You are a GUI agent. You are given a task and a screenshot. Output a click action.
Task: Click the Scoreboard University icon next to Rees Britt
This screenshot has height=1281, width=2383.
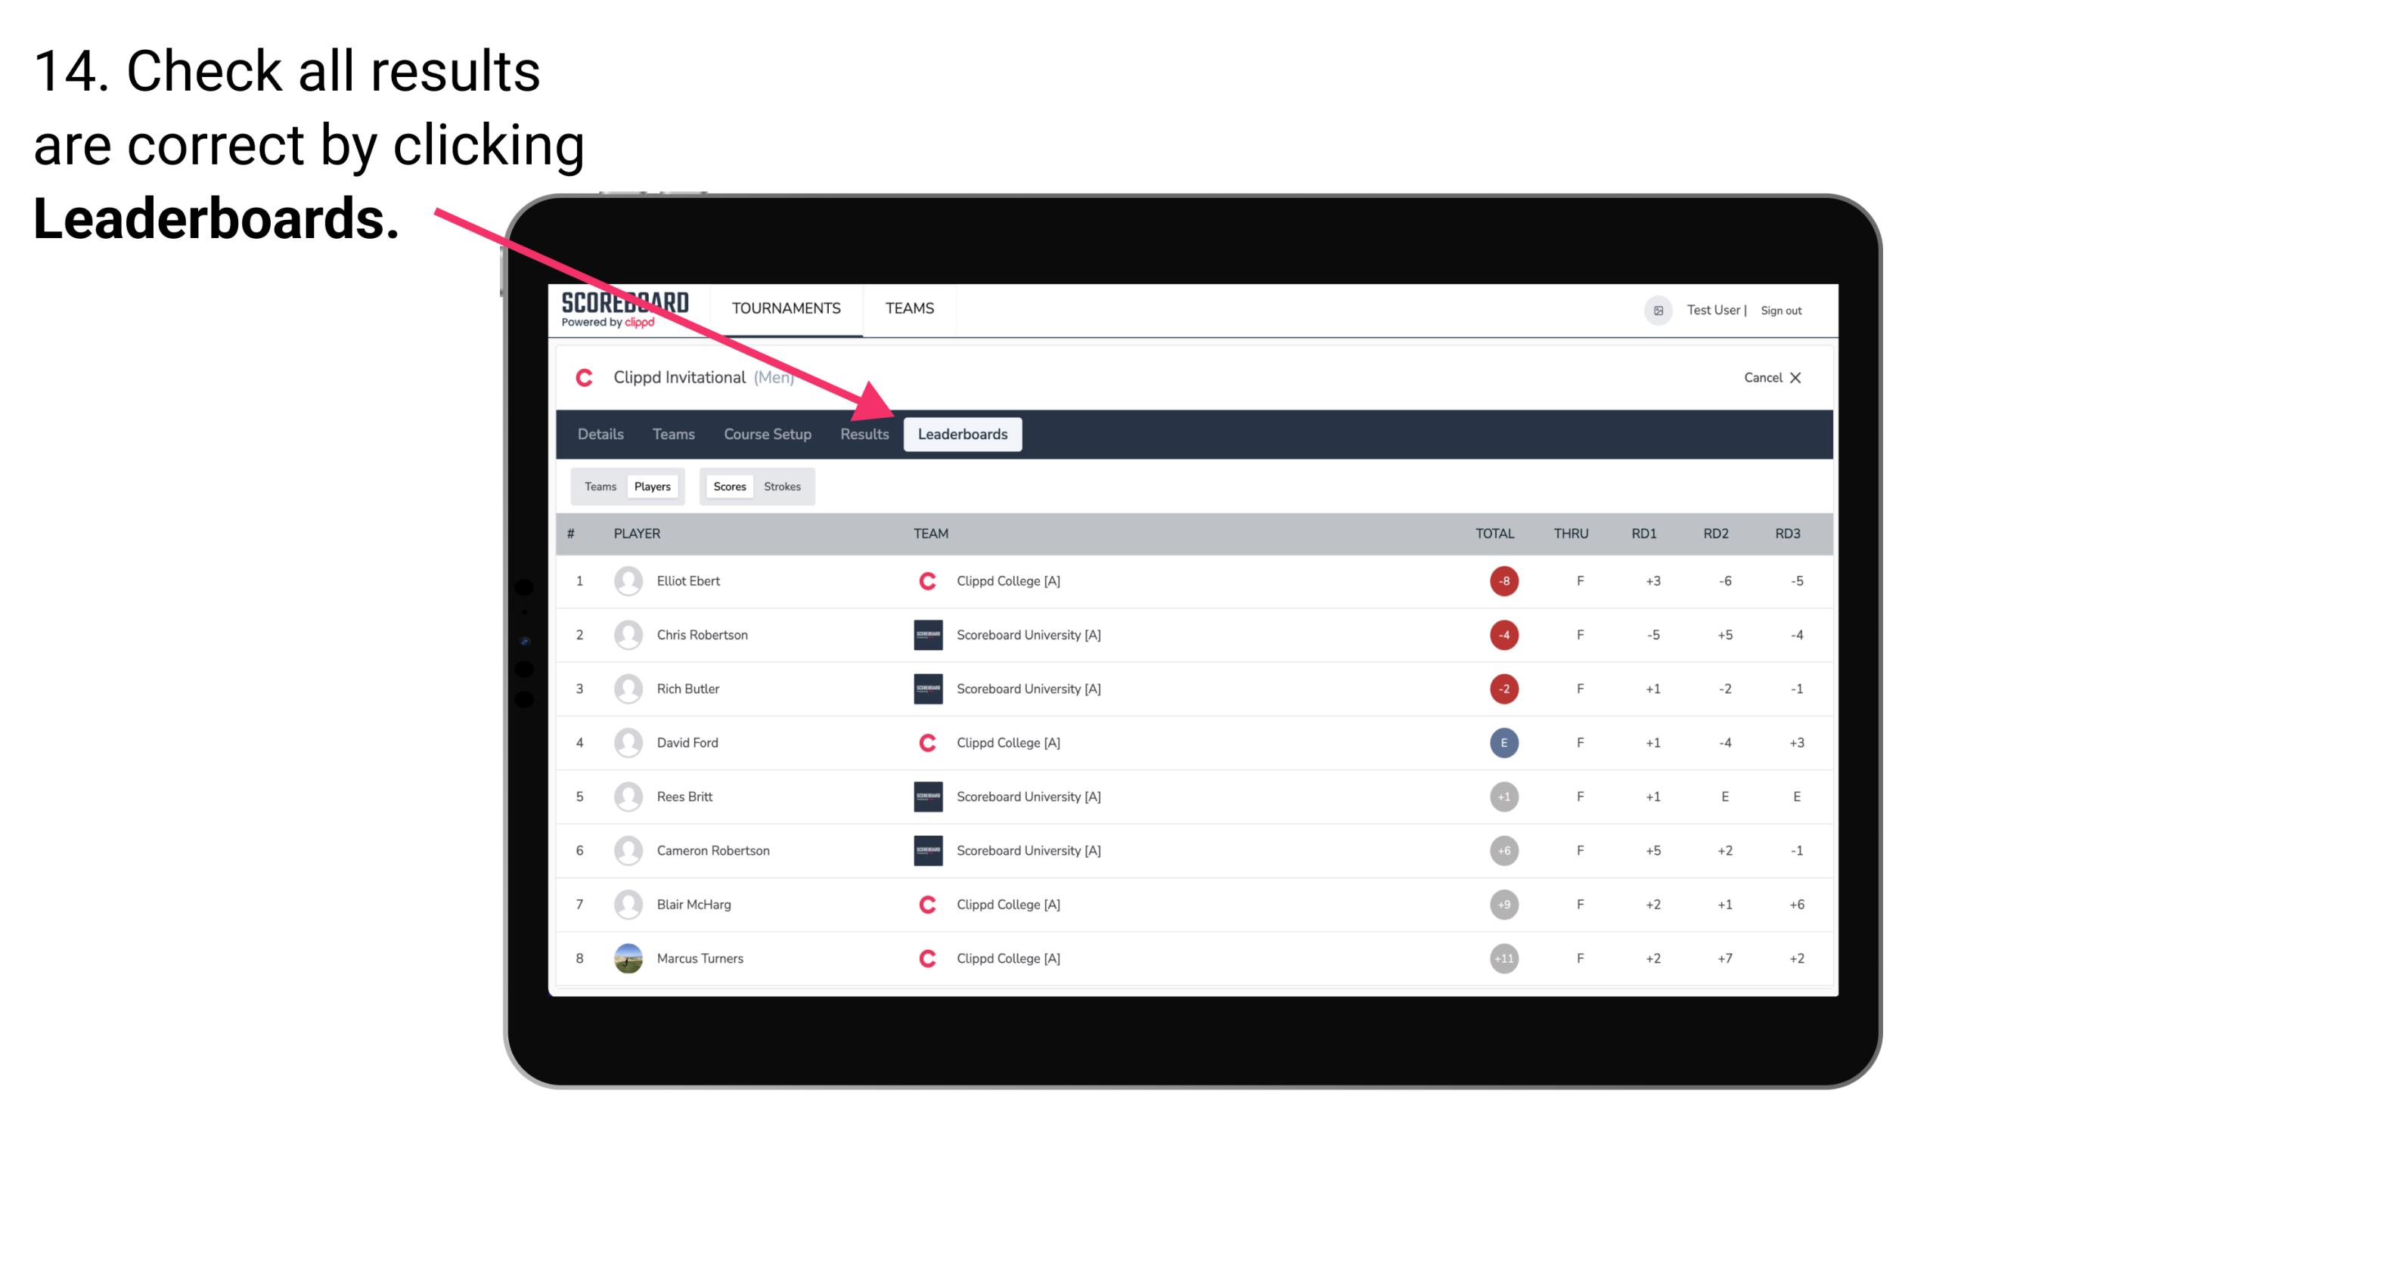[x=925, y=795]
